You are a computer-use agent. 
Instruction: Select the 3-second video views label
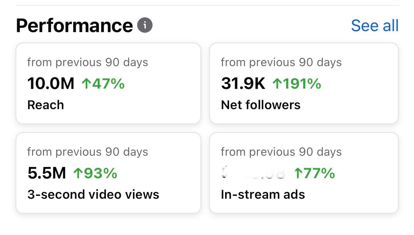93,195
